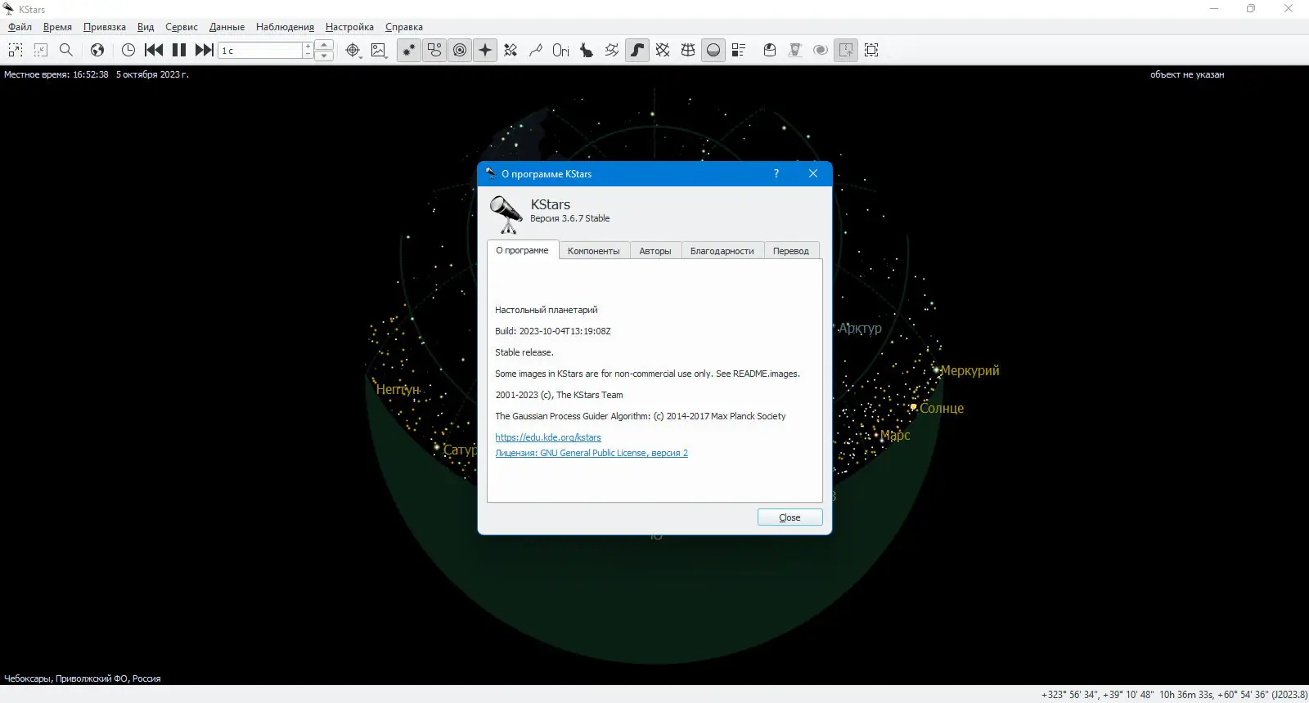This screenshot has height=703, width=1309.
Task: Toggle solar system objects display
Action: pos(460,50)
